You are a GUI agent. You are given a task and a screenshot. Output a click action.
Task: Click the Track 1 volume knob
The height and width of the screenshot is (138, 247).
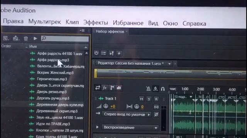point(106,107)
